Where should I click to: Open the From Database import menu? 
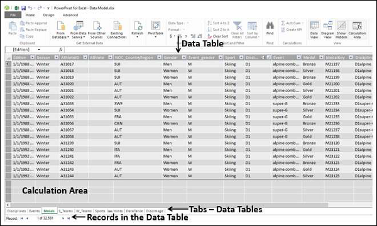(x=60, y=30)
